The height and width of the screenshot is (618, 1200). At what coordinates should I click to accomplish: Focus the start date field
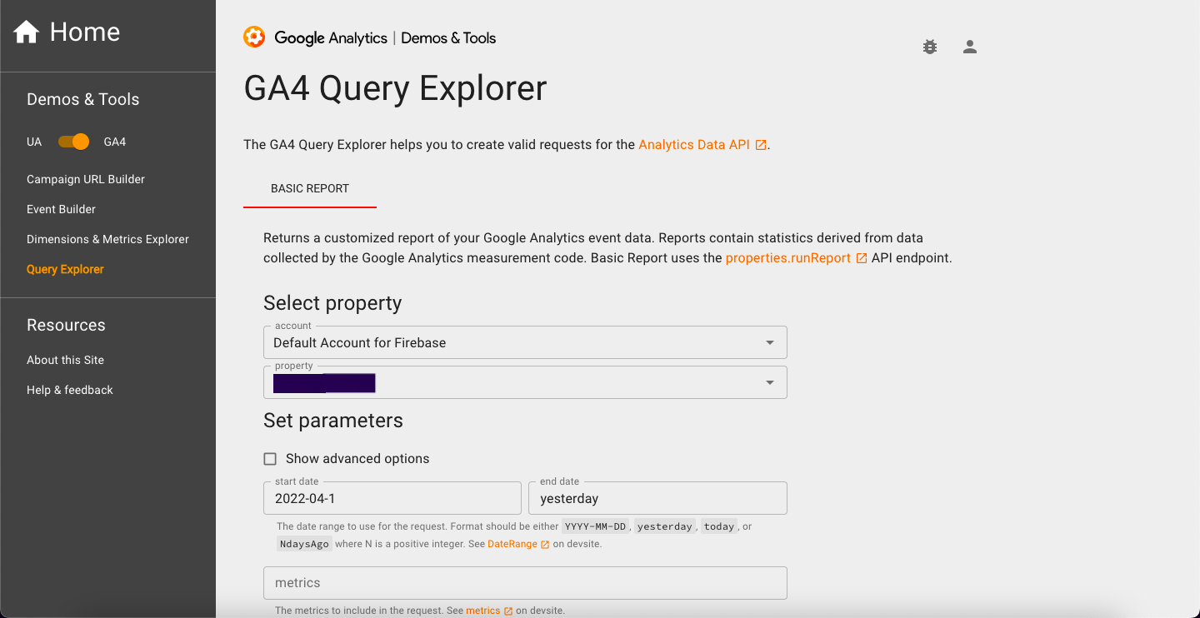(392, 498)
